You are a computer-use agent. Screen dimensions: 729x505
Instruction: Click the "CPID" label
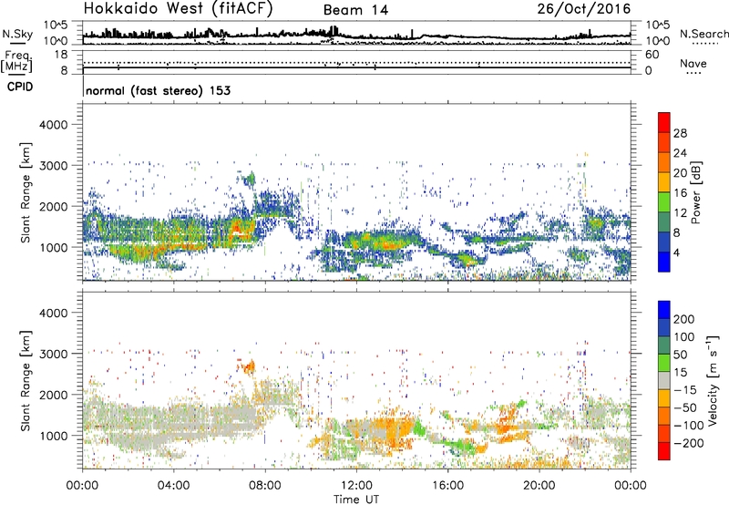click(x=20, y=87)
